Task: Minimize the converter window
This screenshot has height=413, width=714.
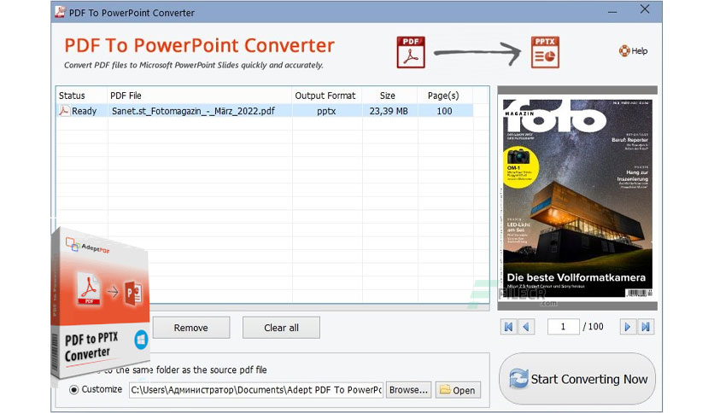Action: coord(613,12)
